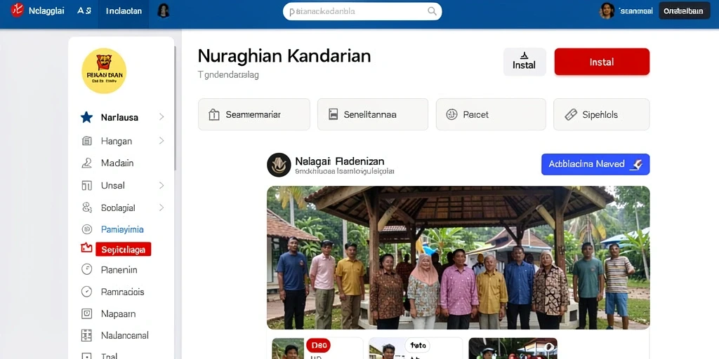Select the red Sepiceliaga item
719x359 pixels.
tap(124, 250)
